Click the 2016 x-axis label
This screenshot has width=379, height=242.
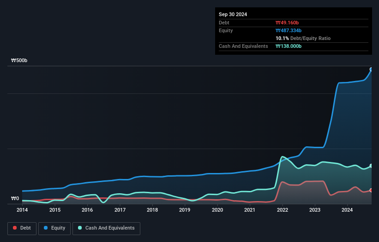pos(87,210)
